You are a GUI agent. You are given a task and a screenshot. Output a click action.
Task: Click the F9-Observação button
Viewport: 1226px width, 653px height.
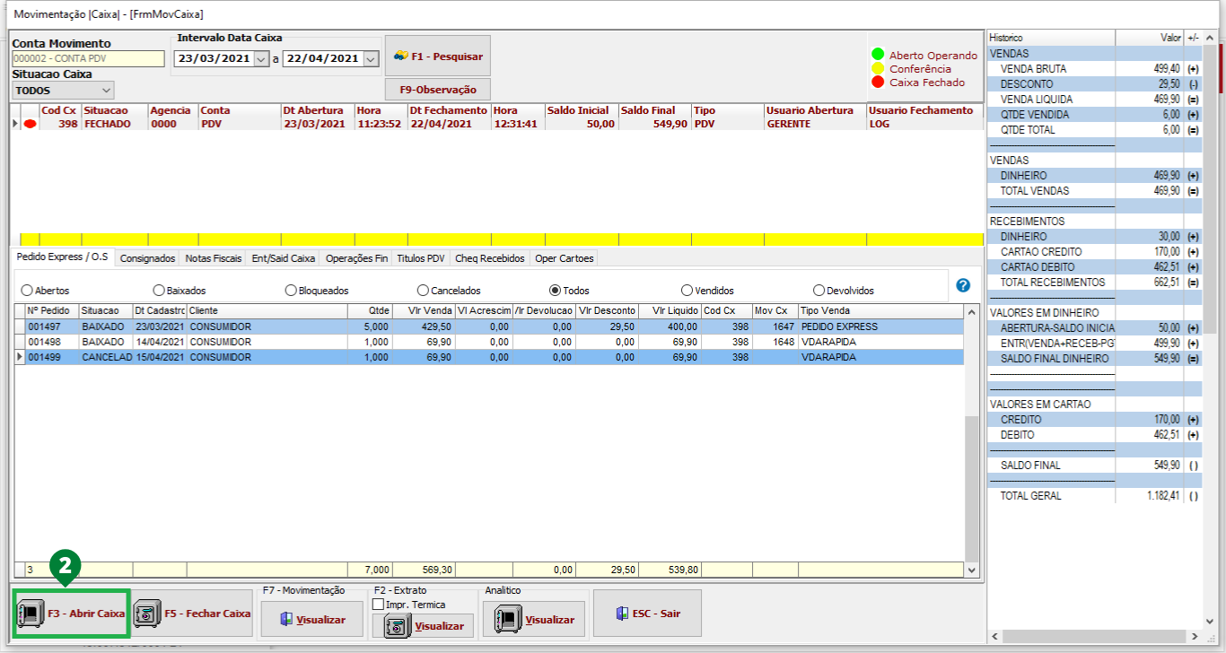click(x=438, y=90)
